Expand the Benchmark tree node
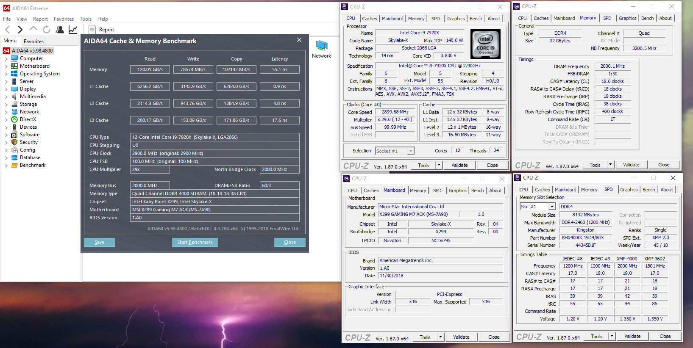This screenshot has width=693, height=348. pos(6,166)
